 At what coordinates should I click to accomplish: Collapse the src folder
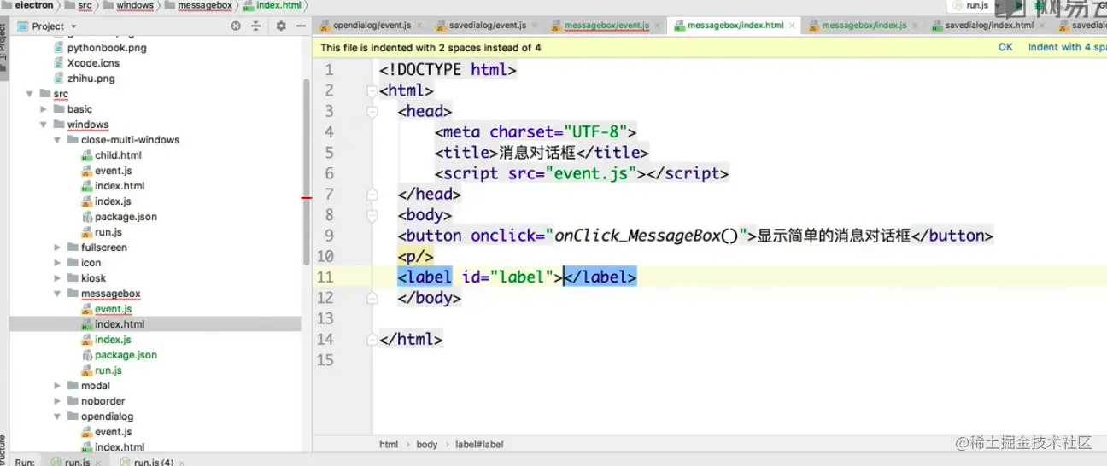(30, 94)
